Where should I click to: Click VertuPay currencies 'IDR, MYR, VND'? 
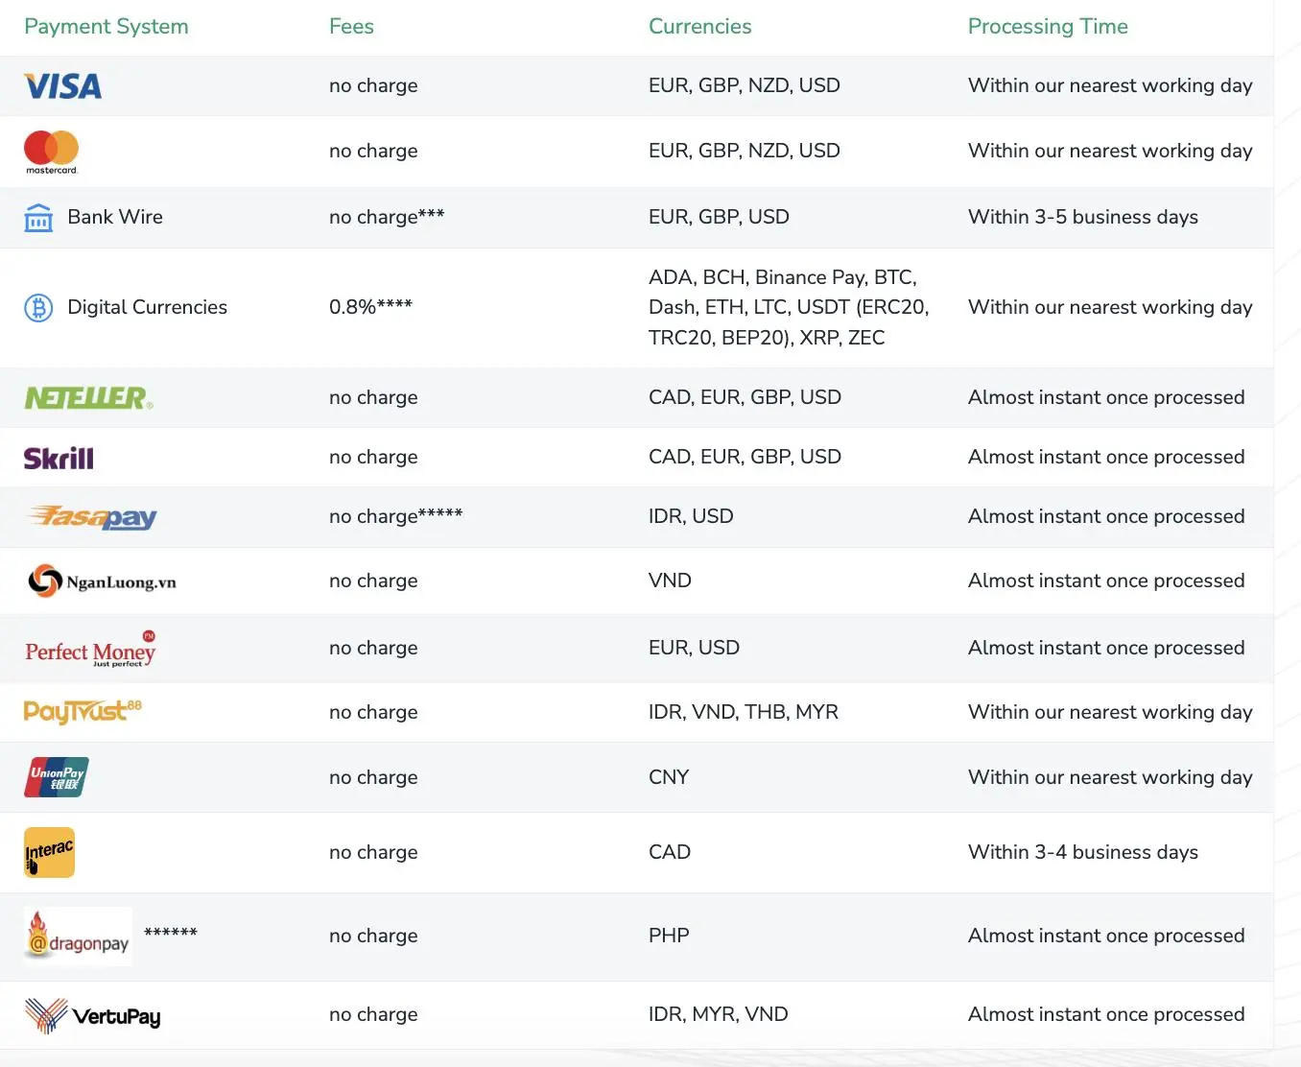pos(719,1014)
